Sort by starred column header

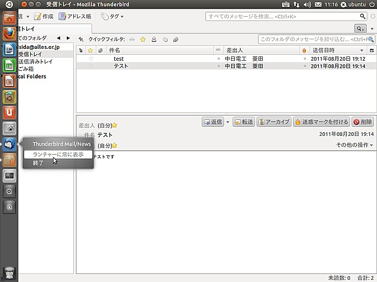coord(90,50)
